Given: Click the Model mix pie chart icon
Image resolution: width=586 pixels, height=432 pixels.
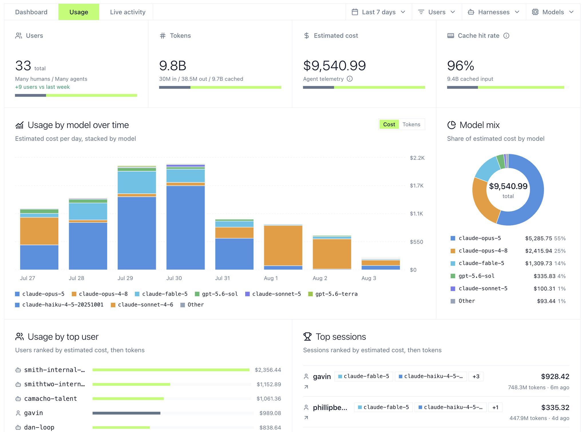Looking at the screenshot, I should [x=452, y=125].
